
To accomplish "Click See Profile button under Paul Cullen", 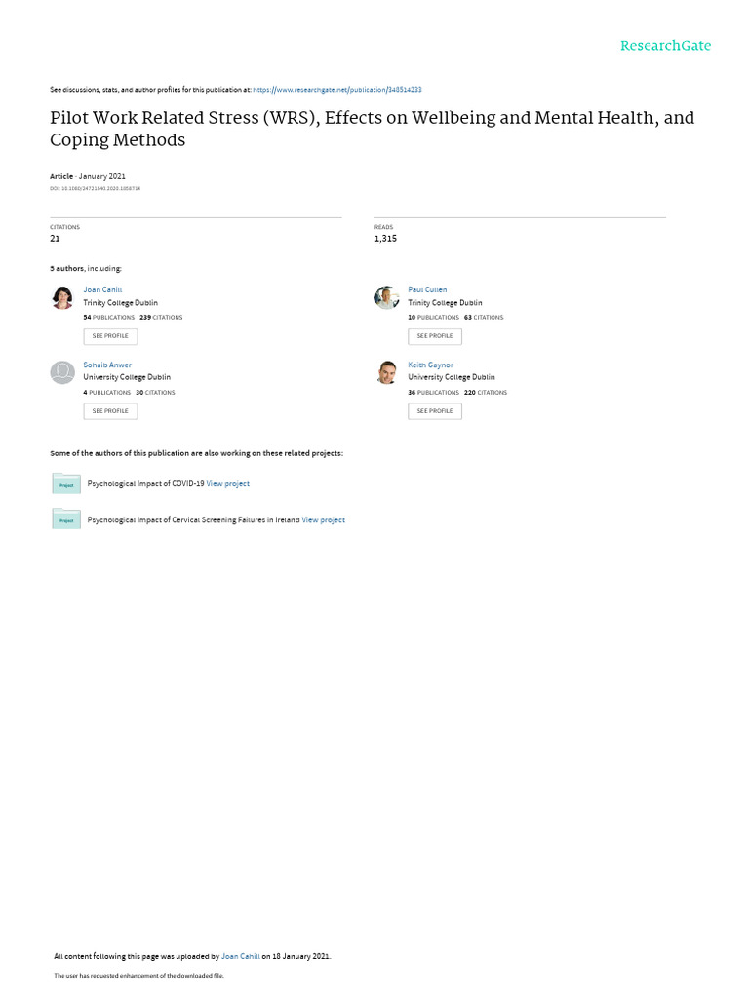I will click(435, 336).
